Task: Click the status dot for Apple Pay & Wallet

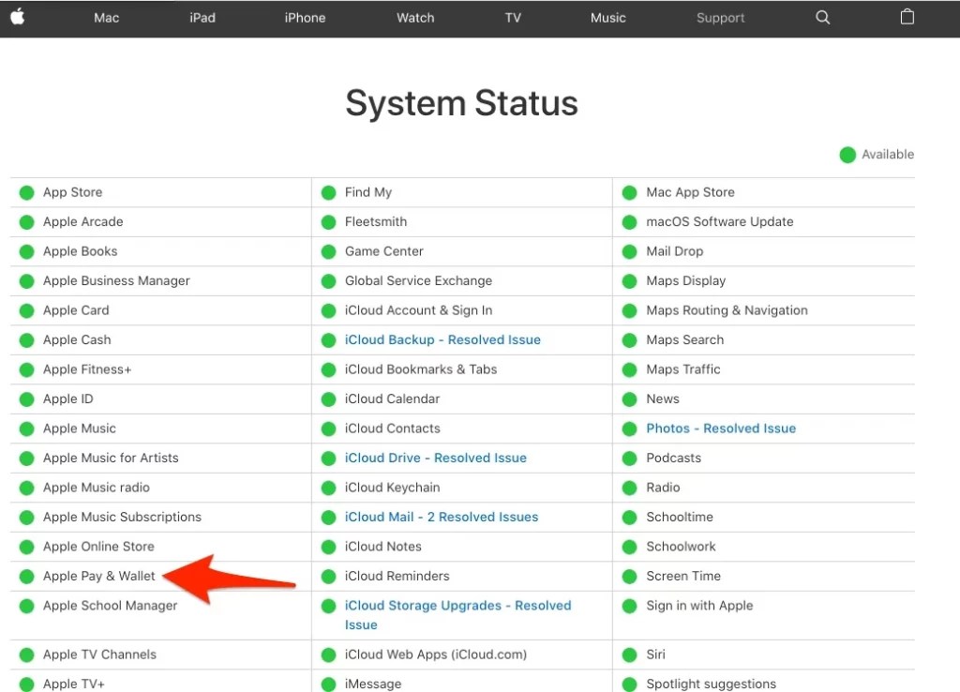Action: (x=26, y=577)
